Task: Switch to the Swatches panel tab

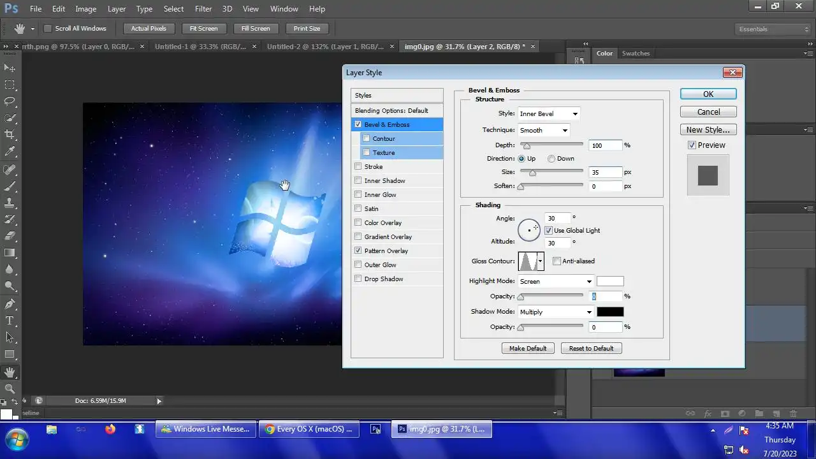Action: coord(636,54)
